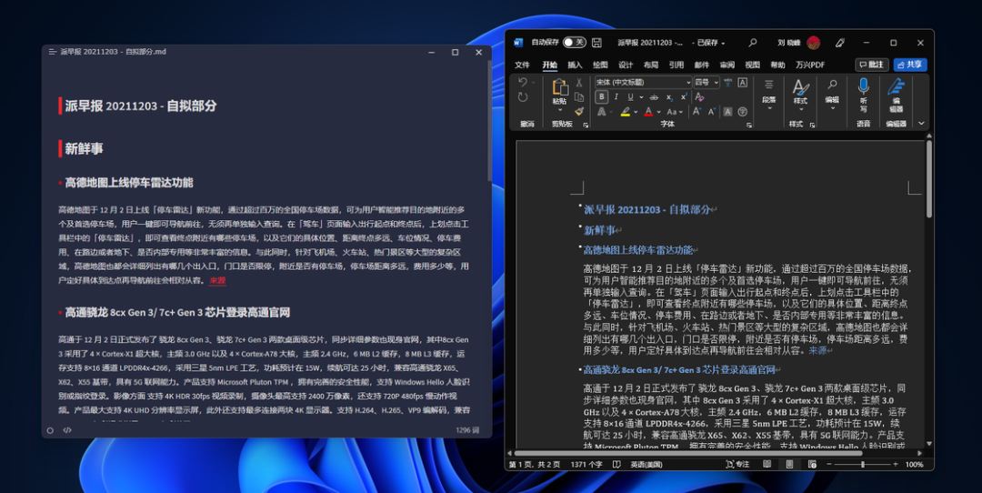982x493 pixels.
Task: Click the Undo arrow icon
Action: point(523,83)
